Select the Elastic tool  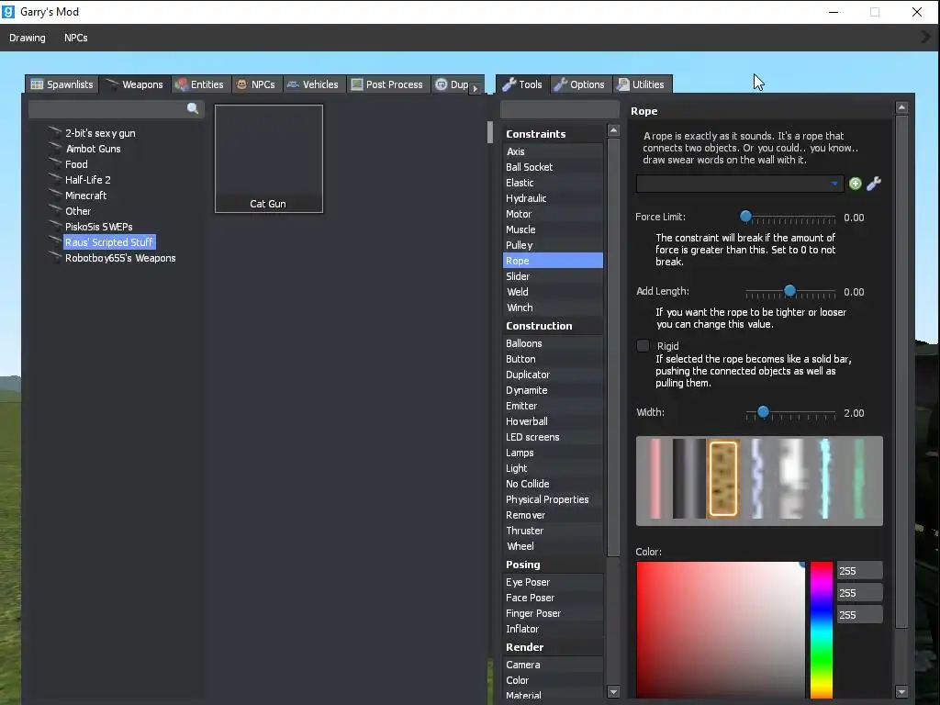pyautogui.click(x=553, y=183)
